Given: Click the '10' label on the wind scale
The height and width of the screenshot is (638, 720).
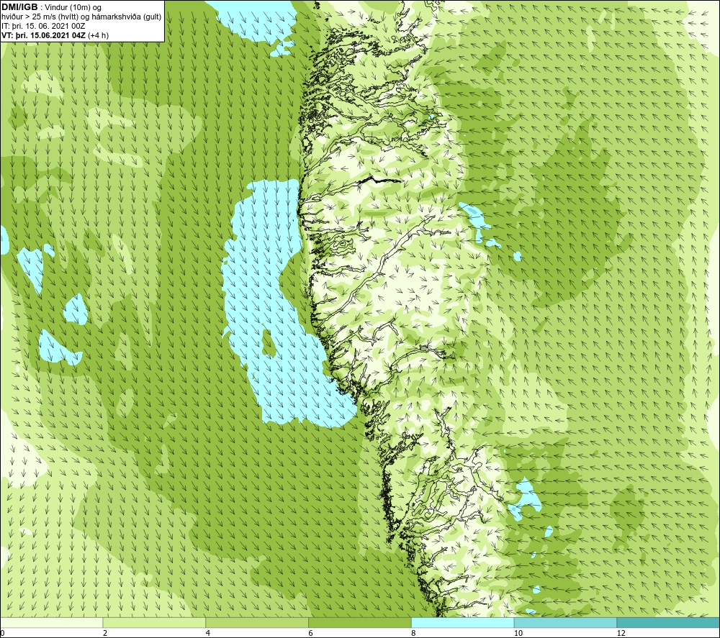Looking at the screenshot, I should coord(518,633).
